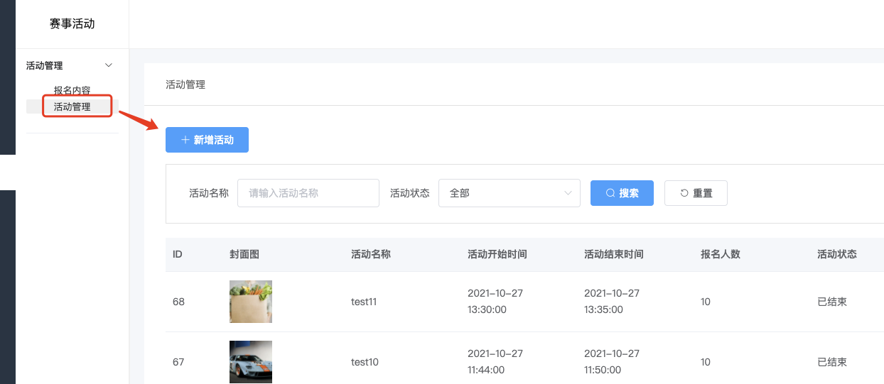Click the 活动状态 column header
Viewport: 884px width, 384px height.
point(837,254)
